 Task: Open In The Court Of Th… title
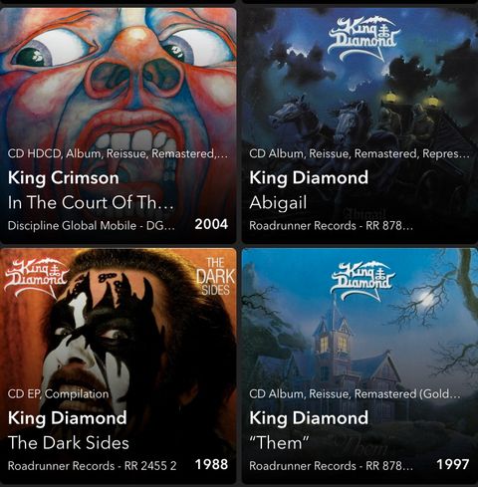pyautogui.click(x=91, y=202)
